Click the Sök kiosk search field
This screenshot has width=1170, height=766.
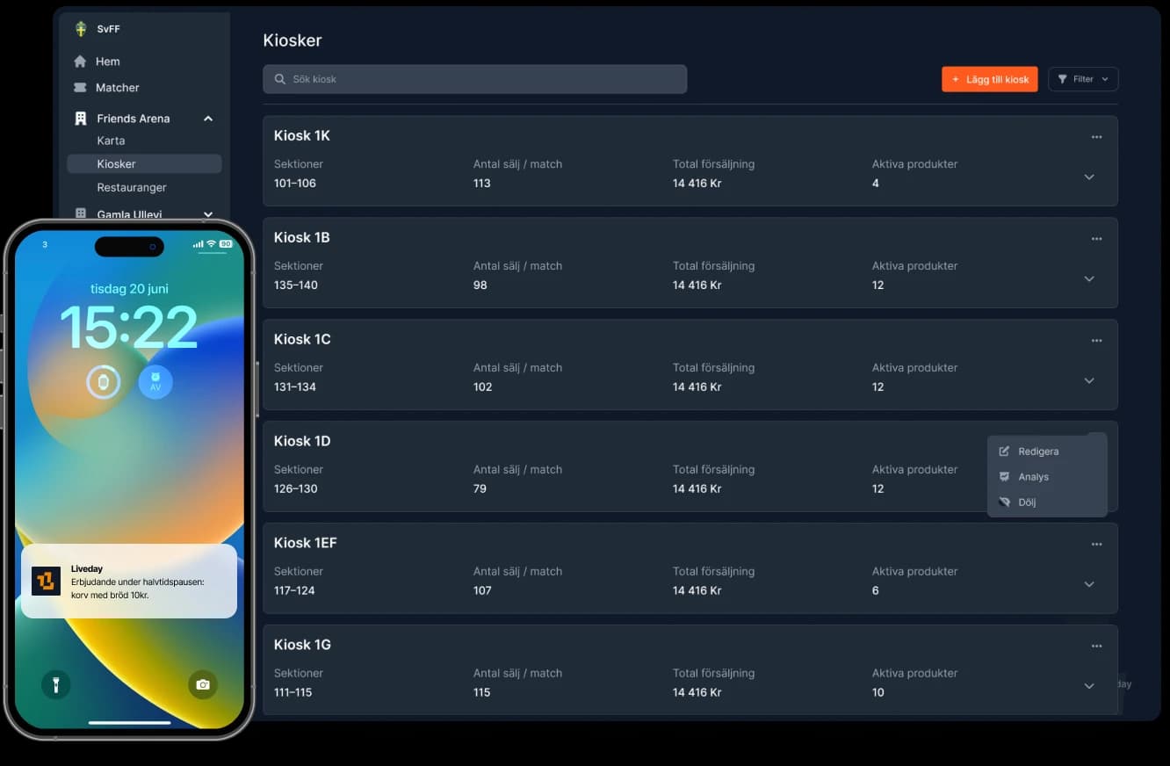pos(474,79)
